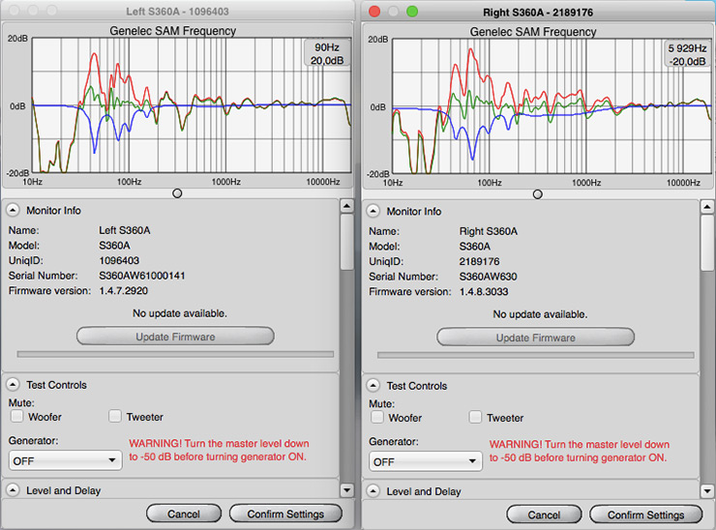
Task: Mute the Tweeter in Right S360A window
Action: tap(475, 417)
